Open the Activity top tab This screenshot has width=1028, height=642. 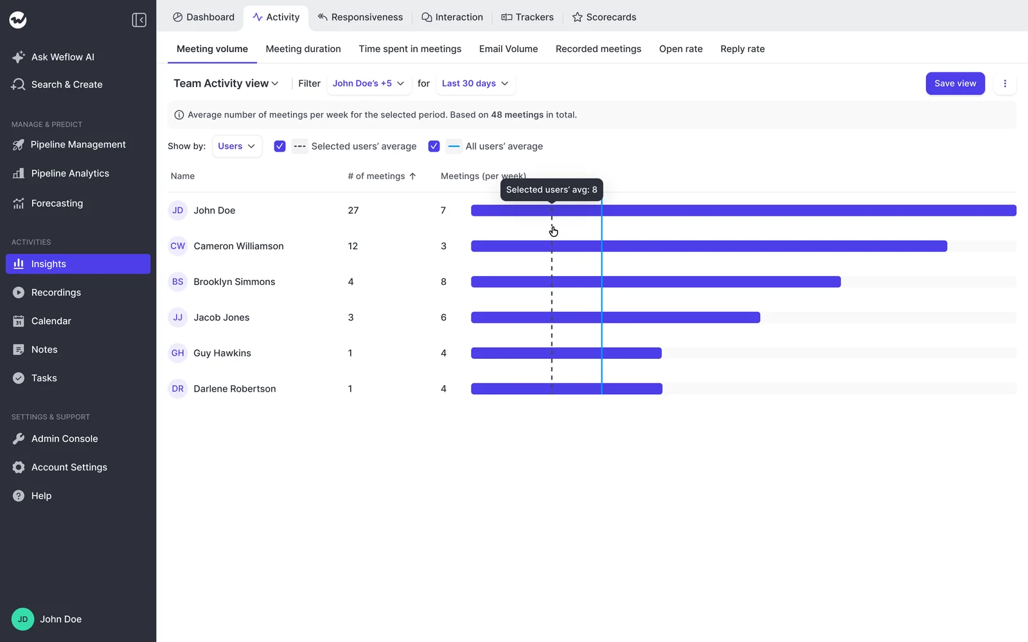pos(276,17)
